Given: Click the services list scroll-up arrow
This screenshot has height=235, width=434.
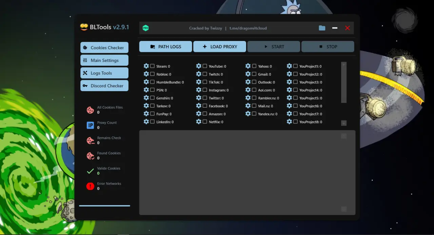Looking at the screenshot, I should (344, 64).
